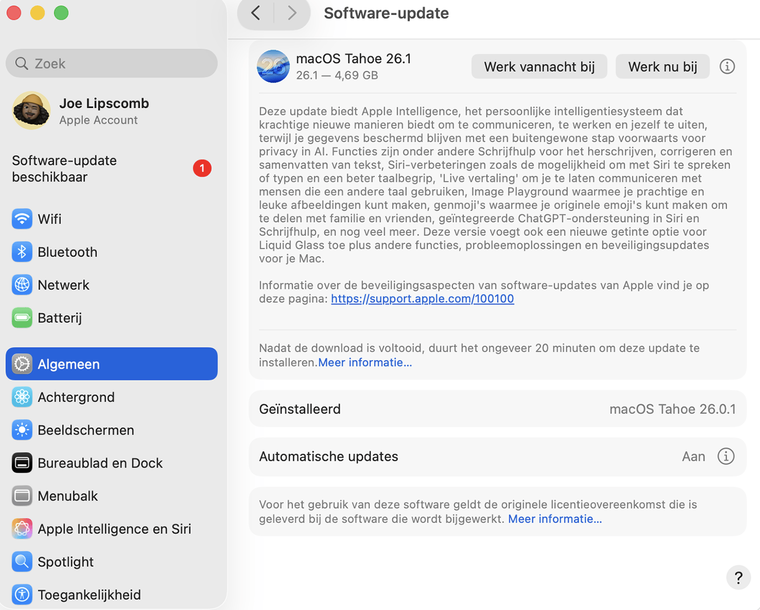This screenshot has width=760, height=610.
Task: Click the Werk nu bij button
Action: tap(662, 66)
